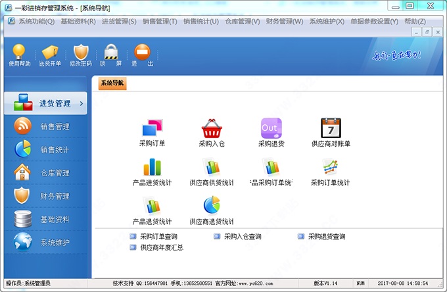Open the 销售统计(U) menu
The height and width of the screenshot is (292, 447).
(x=201, y=22)
